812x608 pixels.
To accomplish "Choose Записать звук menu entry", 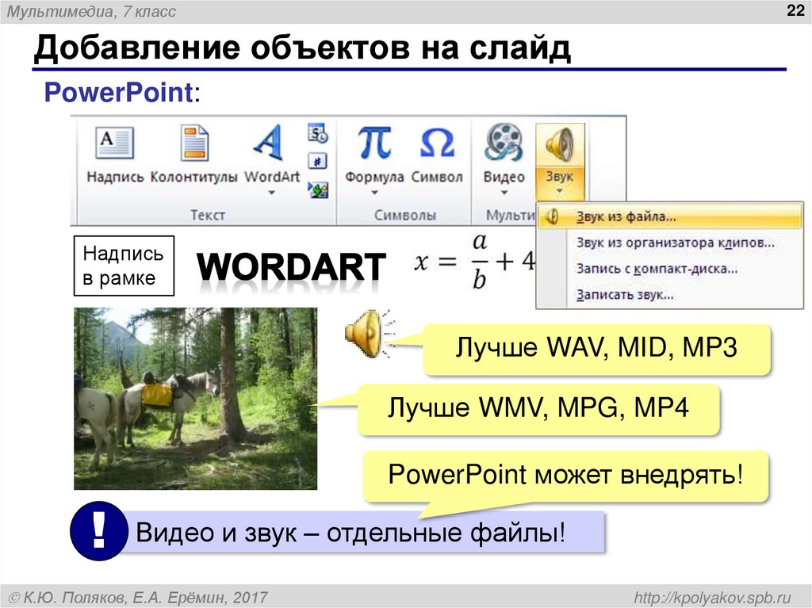I will (x=669, y=295).
